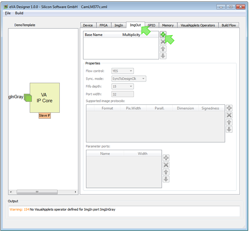Add a new ImgOut port with green plus

coord(163,34)
